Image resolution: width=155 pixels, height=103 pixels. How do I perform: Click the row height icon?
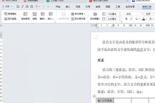[x=104, y=14]
